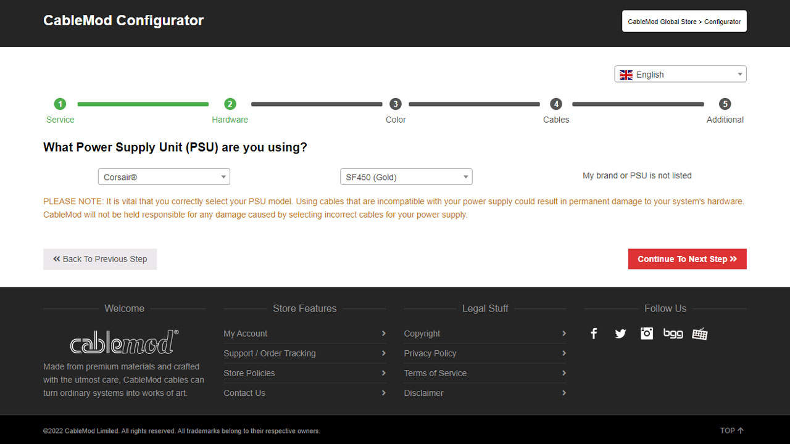
Task: Click the Welcome footer heading
Action: tap(124, 308)
